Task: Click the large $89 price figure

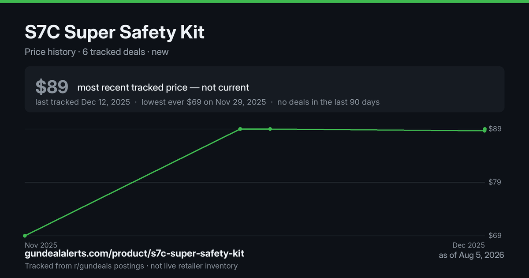Action: 52,87
